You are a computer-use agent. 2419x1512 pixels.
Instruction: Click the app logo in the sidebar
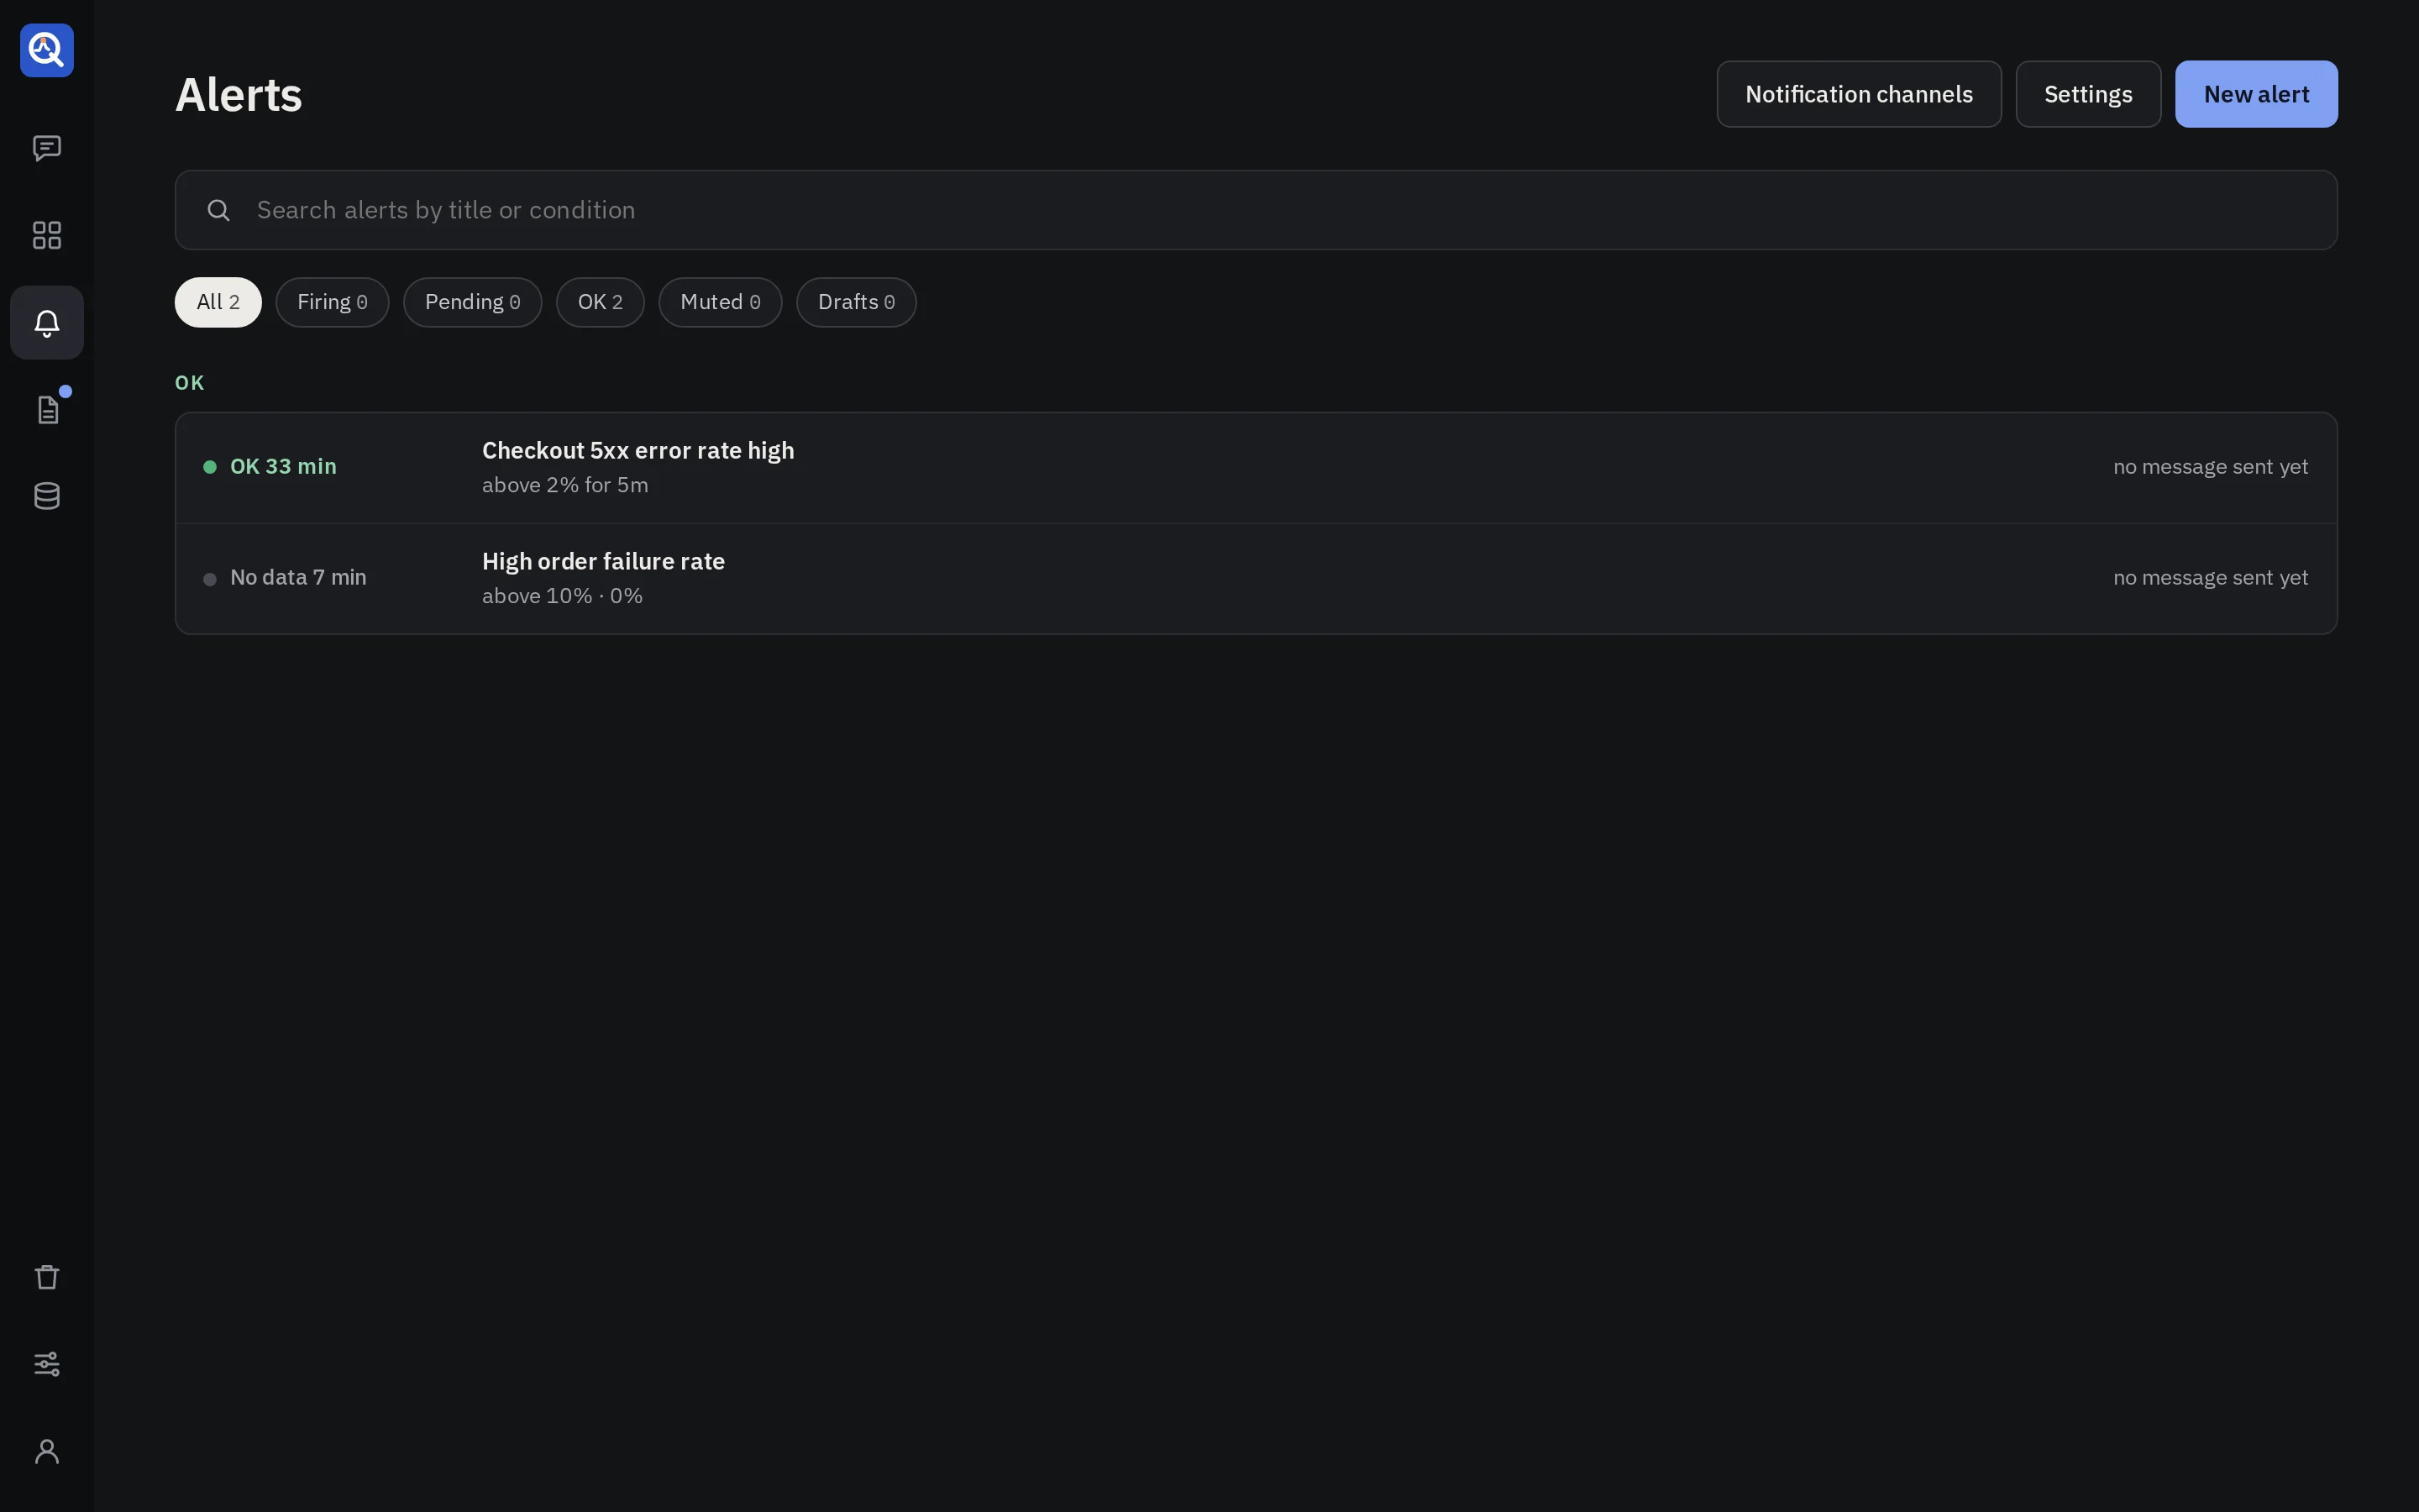tap(47, 50)
